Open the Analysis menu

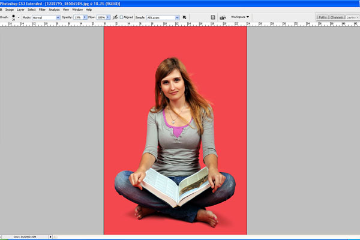54,10
